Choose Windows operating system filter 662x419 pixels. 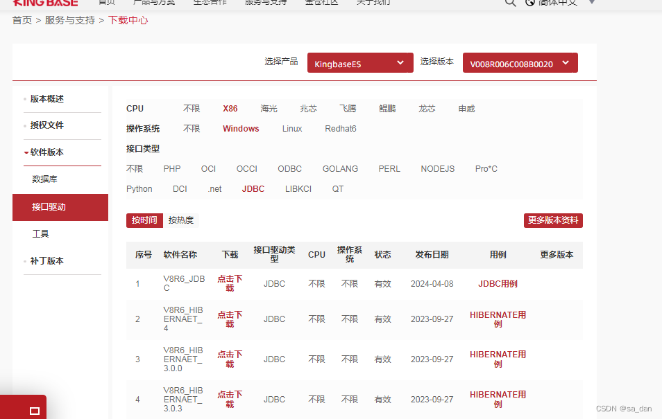click(241, 129)
